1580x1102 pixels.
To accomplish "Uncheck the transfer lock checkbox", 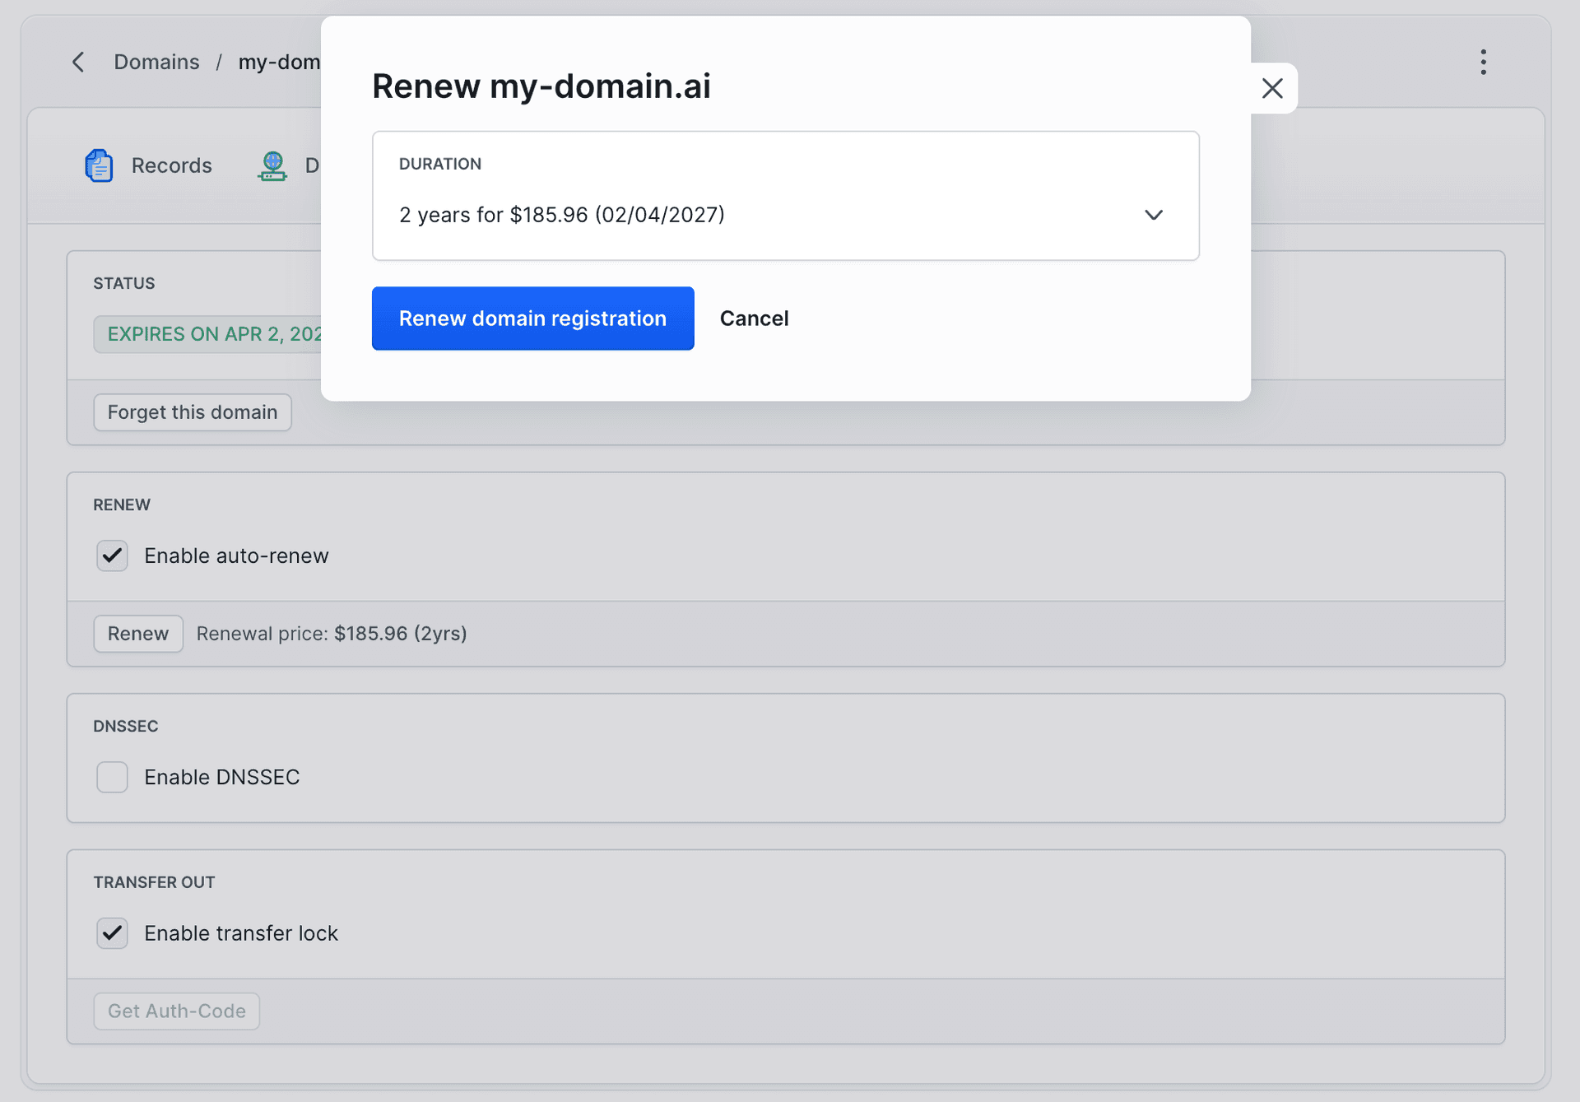I will 112,933.
